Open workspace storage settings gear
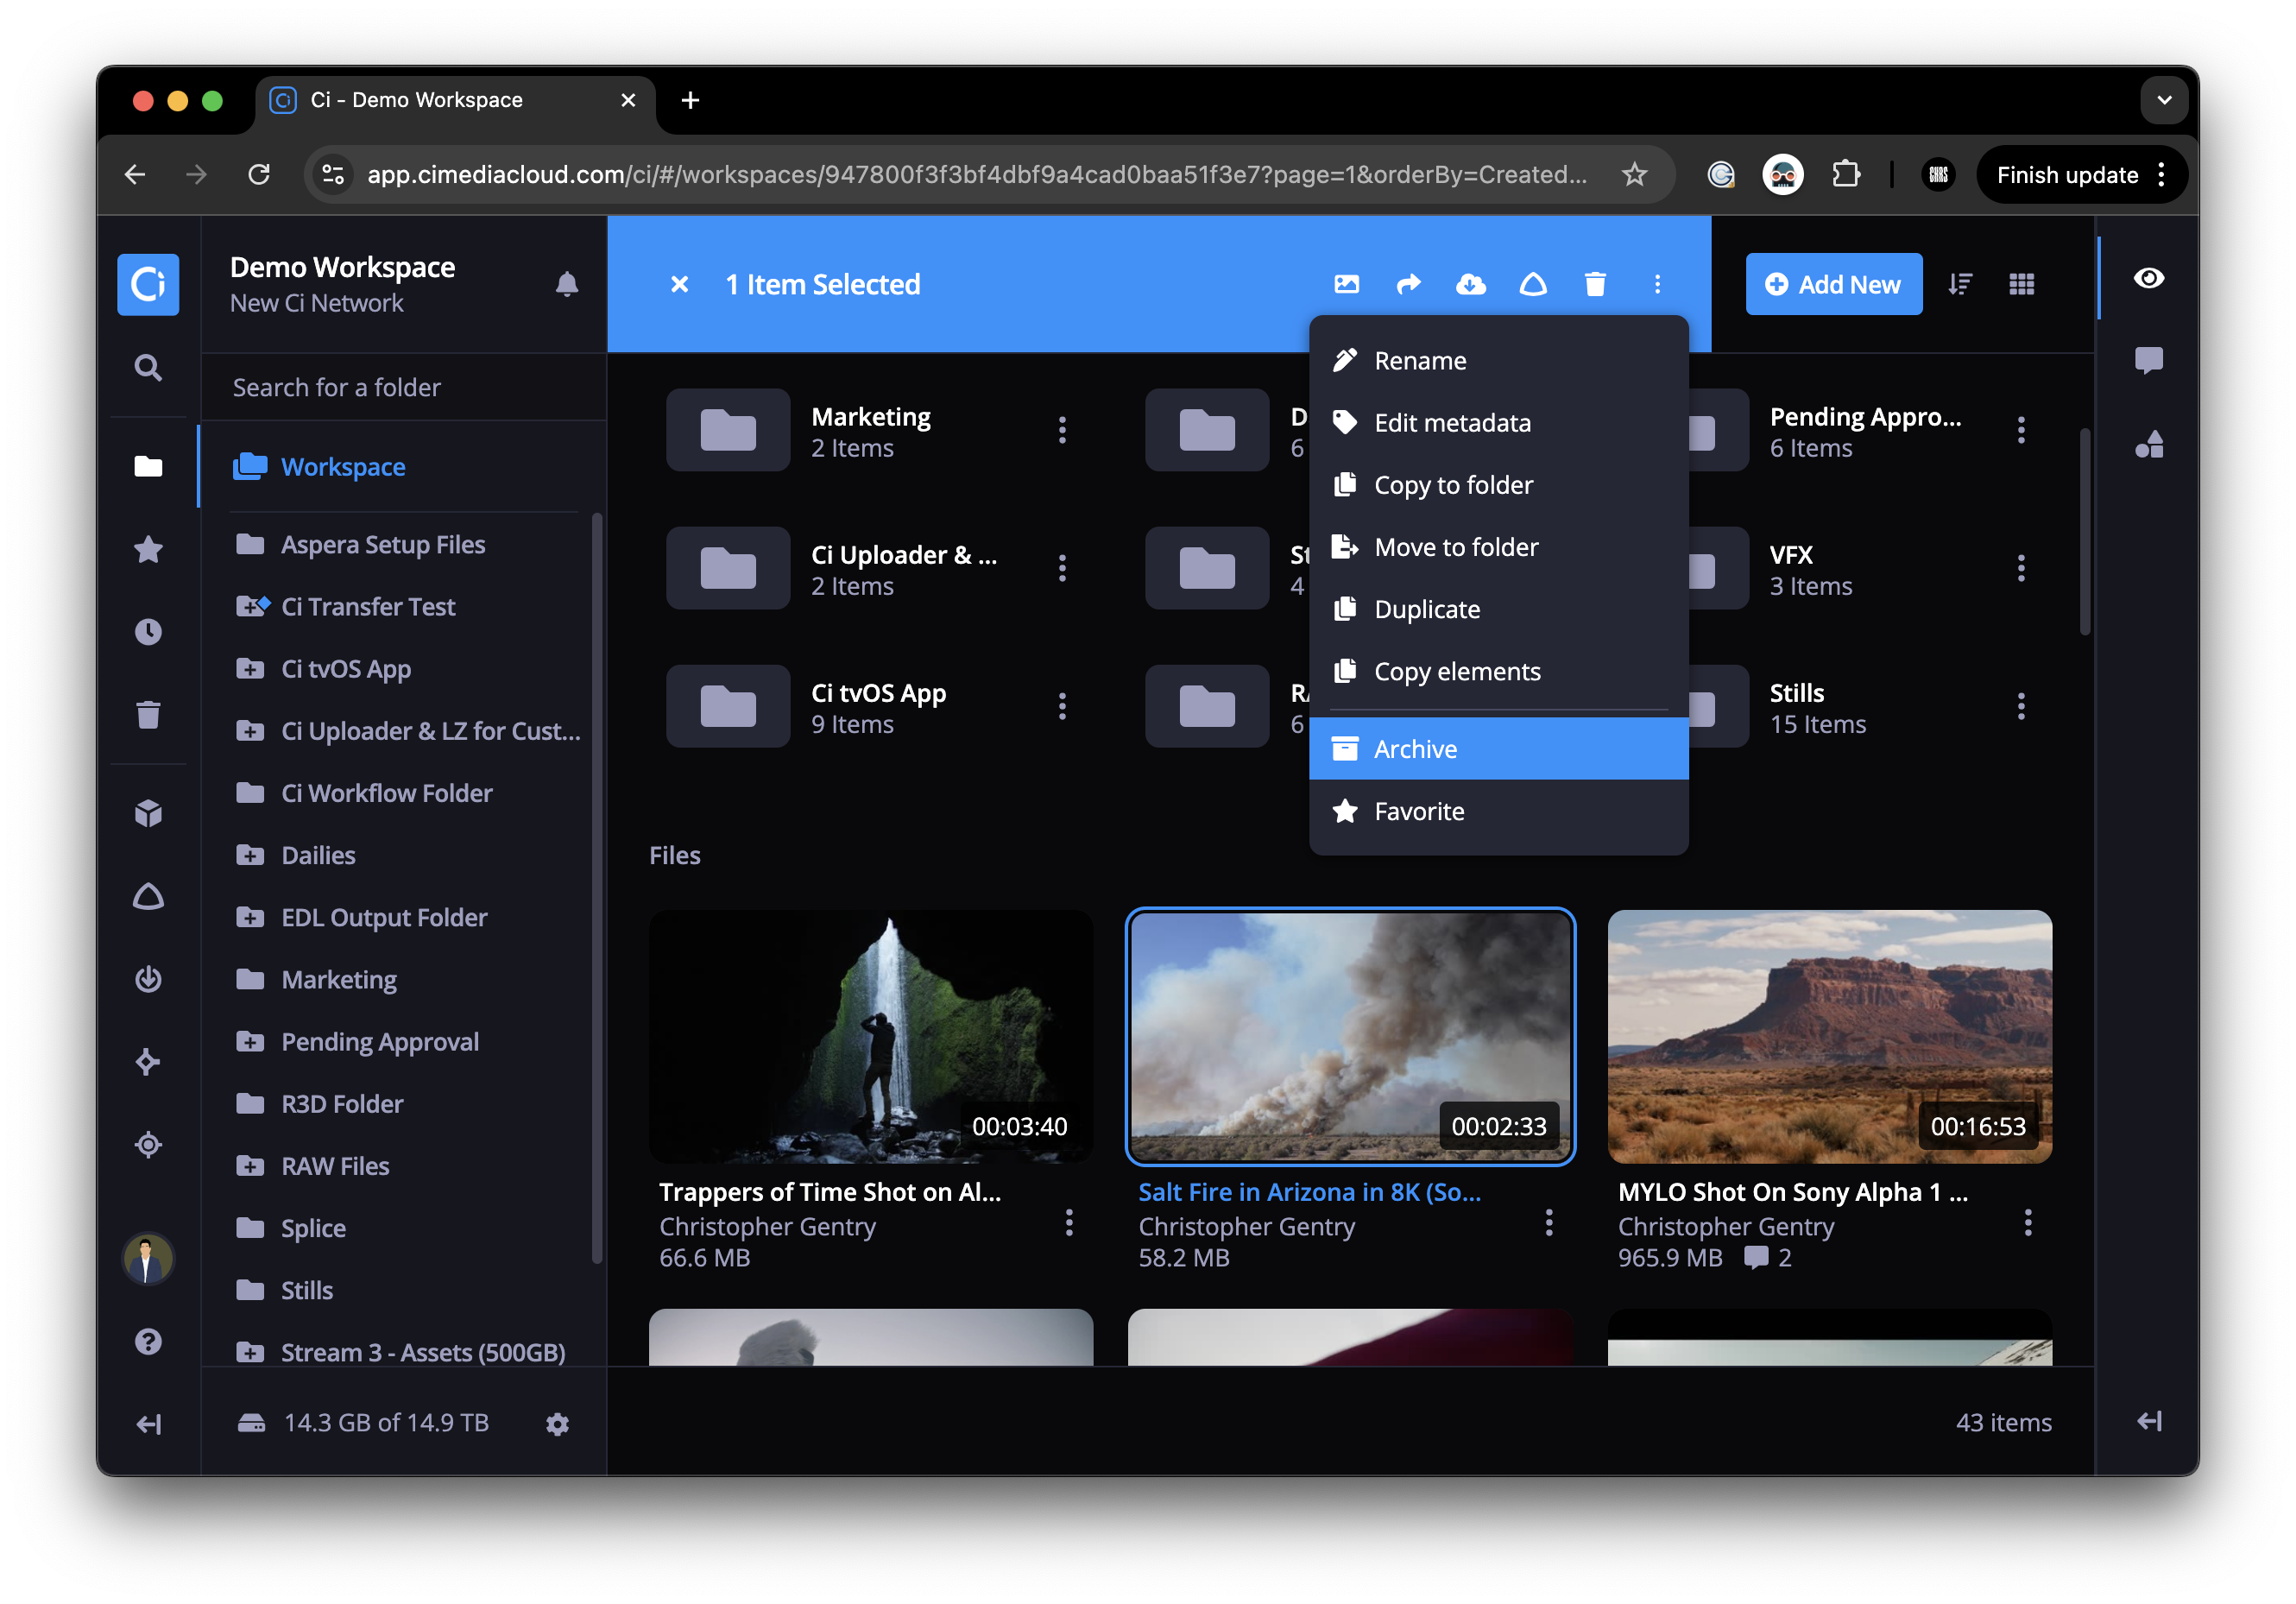This screenshot has height=1604, width=2296. click(557, 1424)
